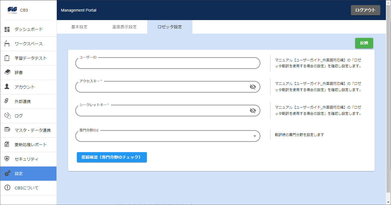Switch to the 基本設定 tab

pos(79,27)
